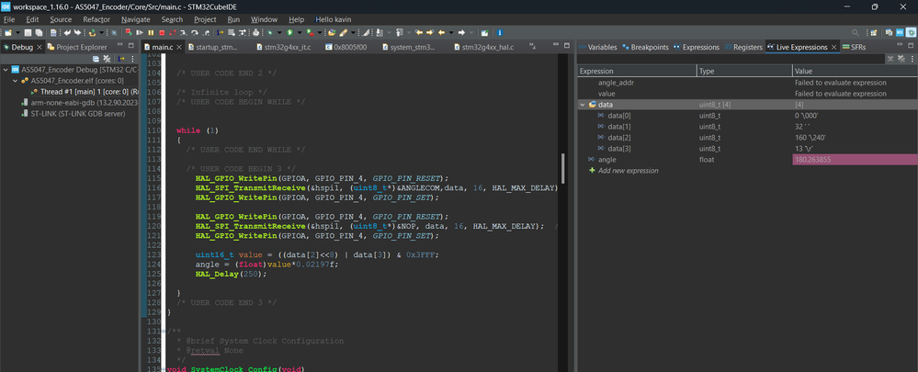Collapse the data array expression
918x372 pixels.
click(583, 105)
